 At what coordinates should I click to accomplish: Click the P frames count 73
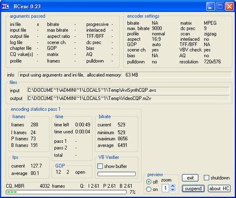point(33,139)
